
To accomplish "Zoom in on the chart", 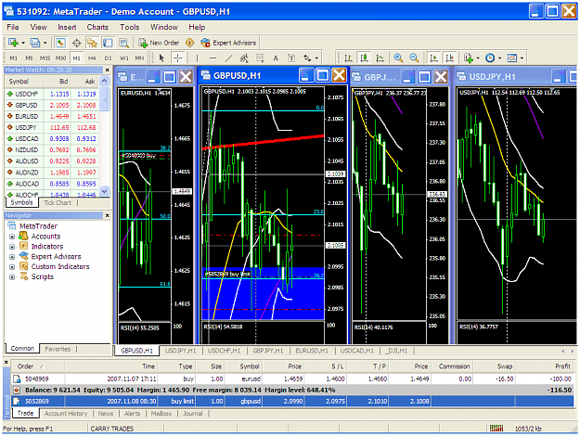I will 398,58.
